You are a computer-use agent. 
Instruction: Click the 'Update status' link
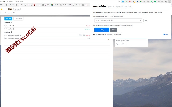point(121,44)
